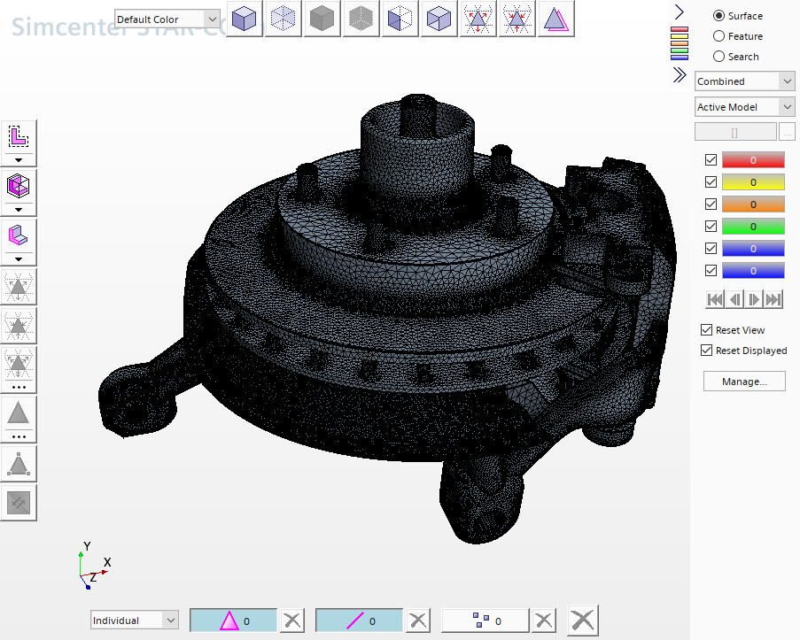Clear the selected edges count with its X
The width and height of the screenshot is (800, 640).
(x=418, y=621)
